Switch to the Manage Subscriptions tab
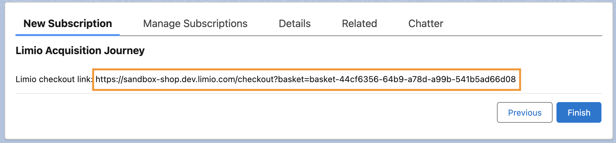The image size is (616, 143). [x=195, y=24]
